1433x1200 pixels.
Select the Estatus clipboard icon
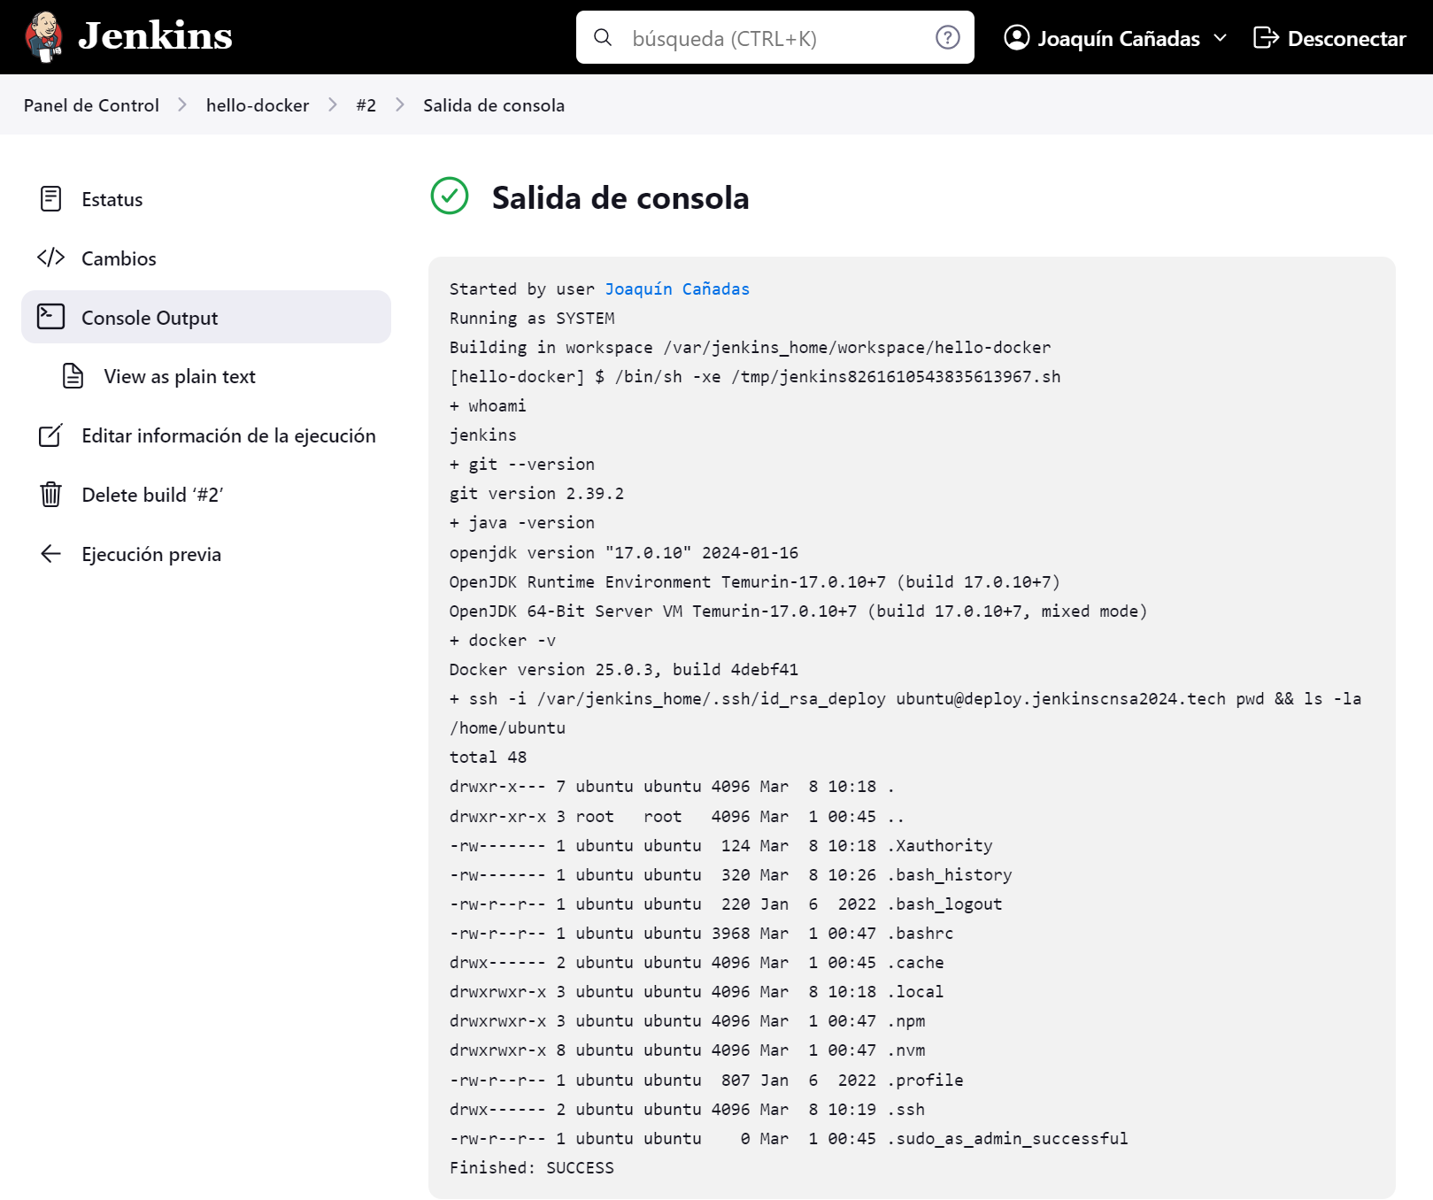point(50,198)
